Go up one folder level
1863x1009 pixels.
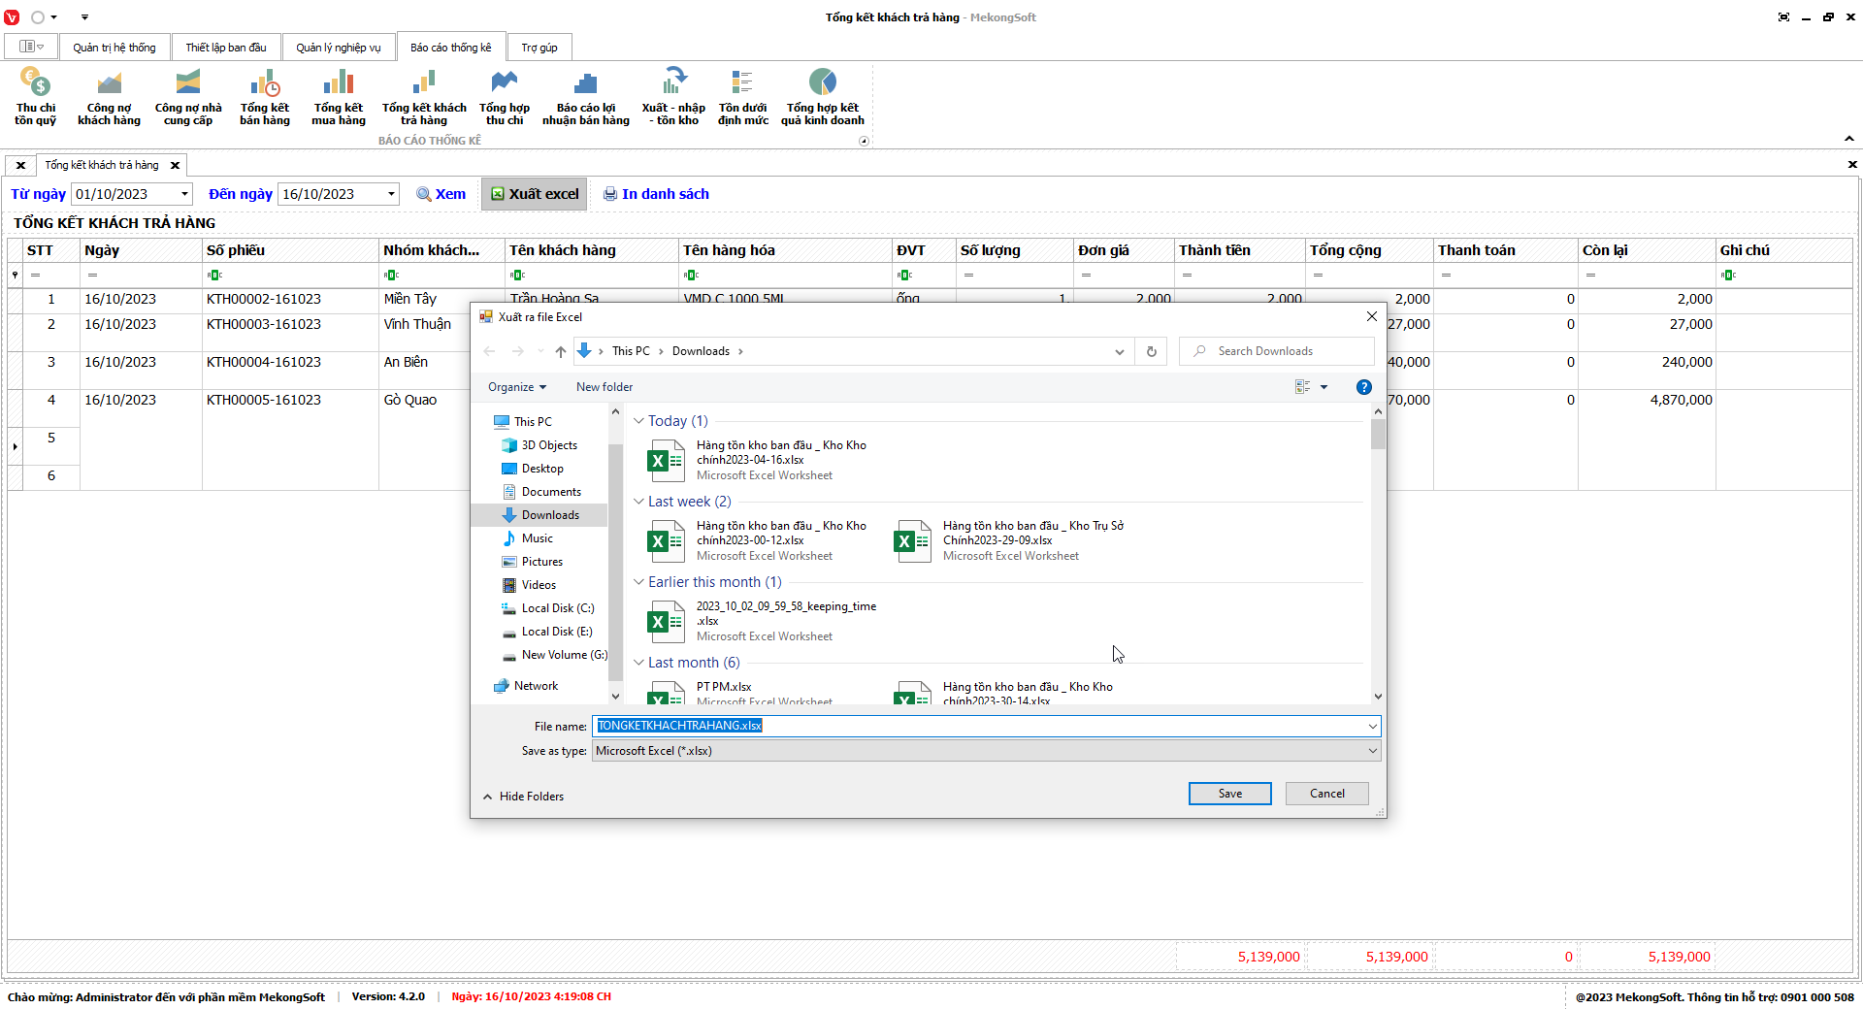tap(560, 351)
